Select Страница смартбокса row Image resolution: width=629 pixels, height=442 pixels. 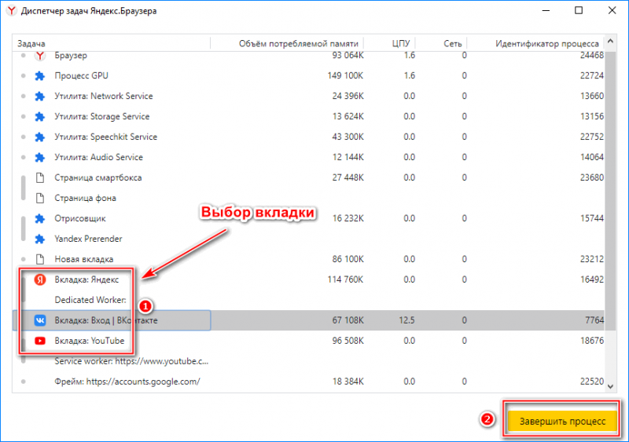pos(308,177)
